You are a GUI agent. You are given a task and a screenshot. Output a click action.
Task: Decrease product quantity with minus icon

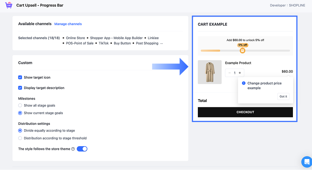(x=229, y=73)
